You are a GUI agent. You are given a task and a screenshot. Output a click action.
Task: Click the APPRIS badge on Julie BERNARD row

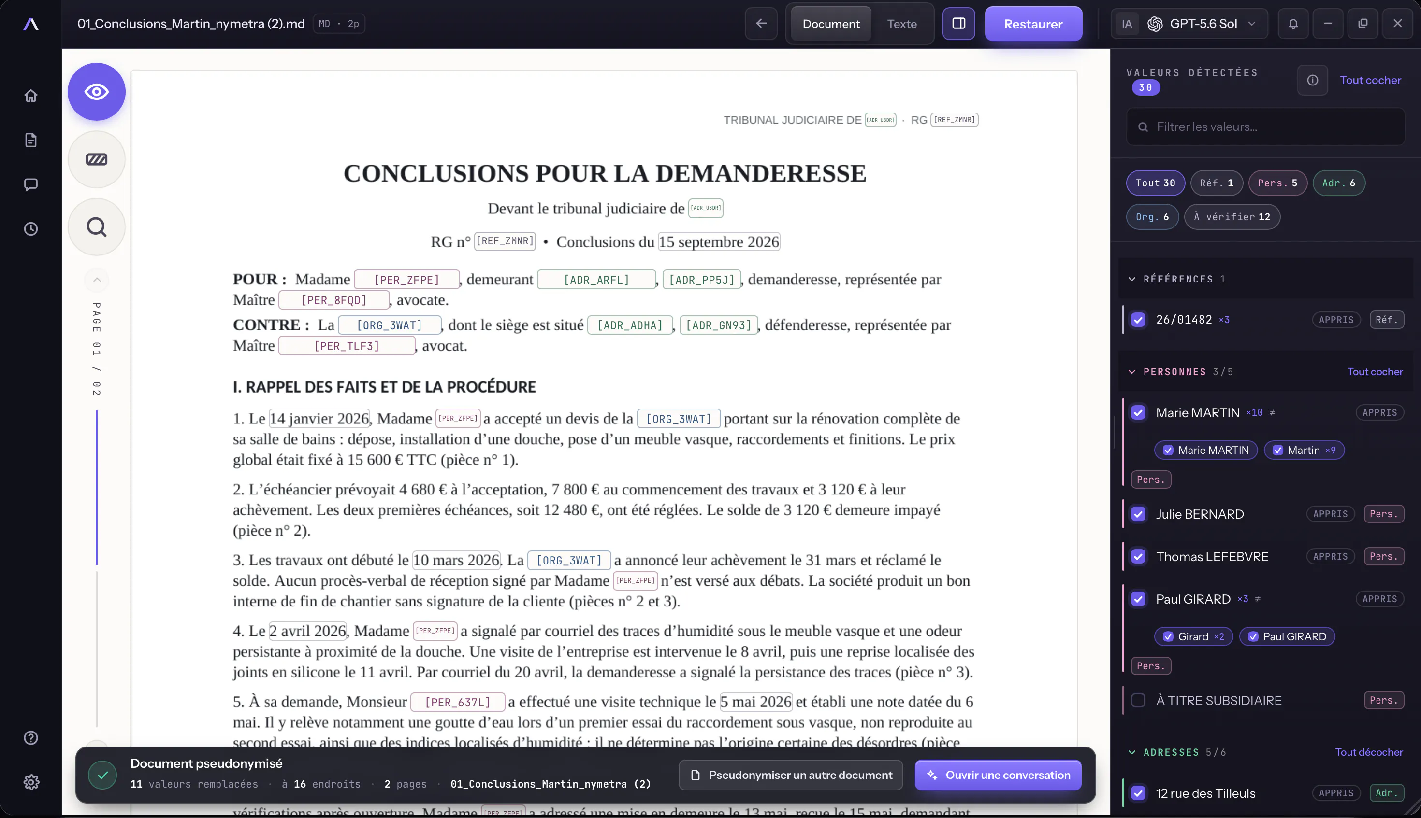click(1331, 514)
